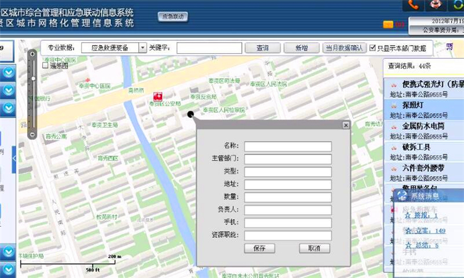Click the 类型 input field
464x278 pixels.
tap(288, 172)
